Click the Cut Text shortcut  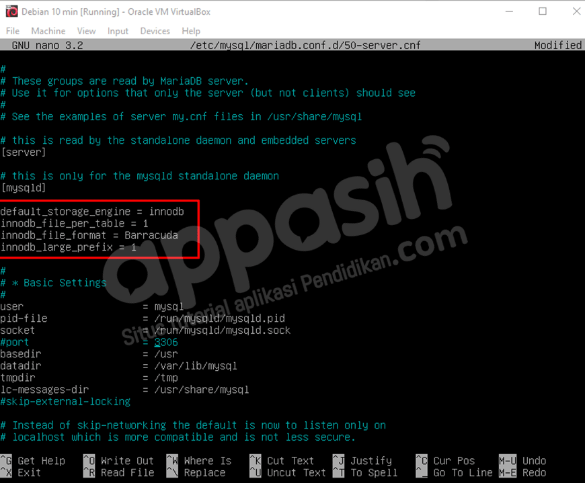coord(292,461)
